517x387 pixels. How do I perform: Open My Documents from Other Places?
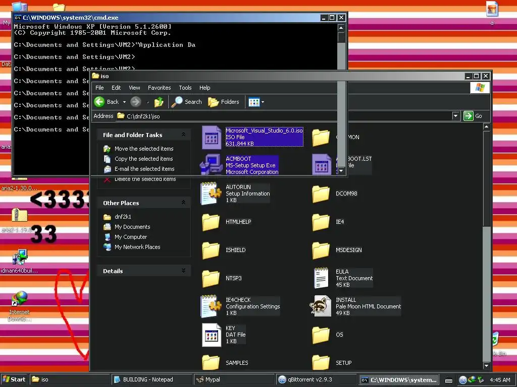tap(132, 227)
